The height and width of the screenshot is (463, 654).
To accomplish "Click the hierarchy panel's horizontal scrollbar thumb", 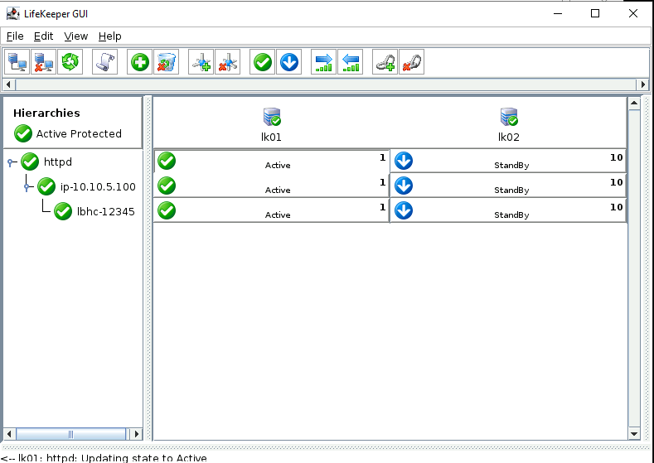I will tap(71, 434).
